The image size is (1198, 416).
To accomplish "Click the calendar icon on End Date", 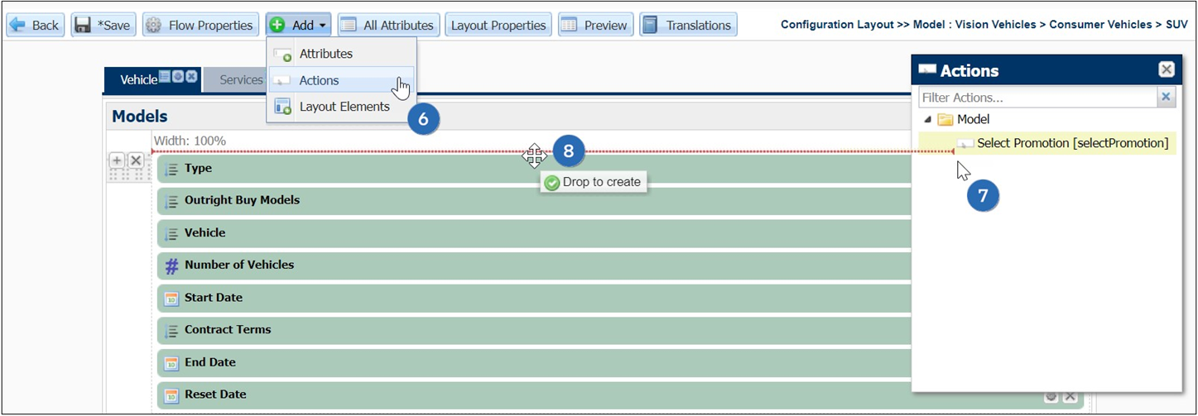I will [x=171, y=363].
